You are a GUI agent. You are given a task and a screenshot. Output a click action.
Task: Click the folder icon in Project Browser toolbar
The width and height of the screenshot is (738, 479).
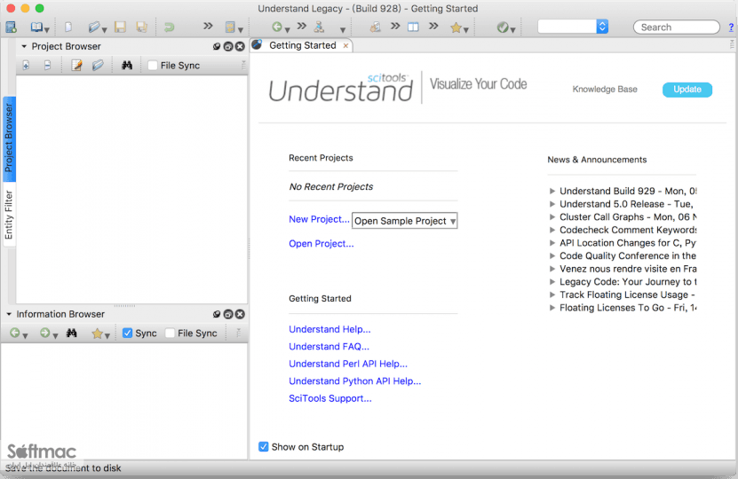click(98, 66)
